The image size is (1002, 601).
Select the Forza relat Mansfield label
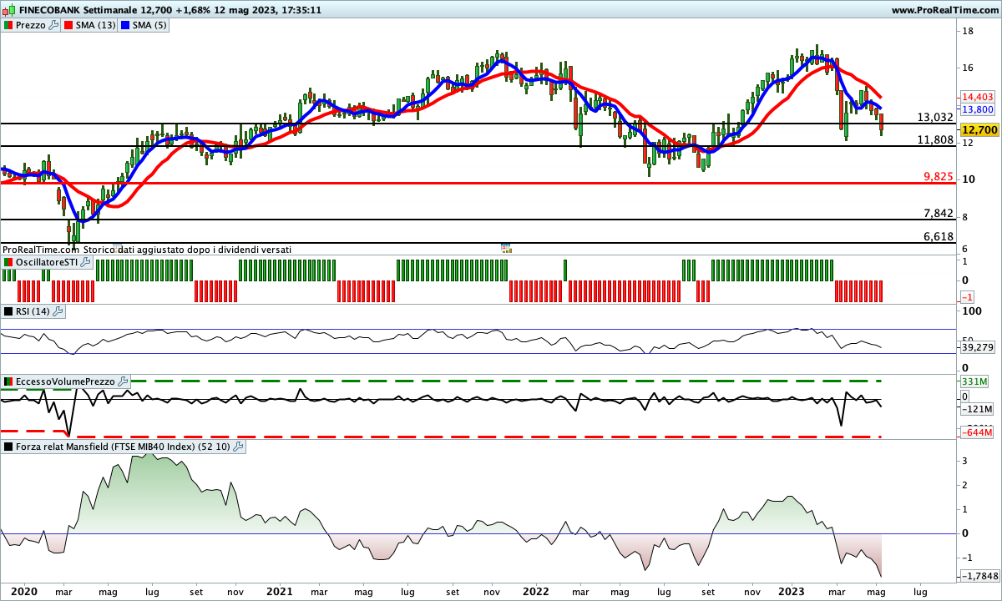tap(123, 447)
